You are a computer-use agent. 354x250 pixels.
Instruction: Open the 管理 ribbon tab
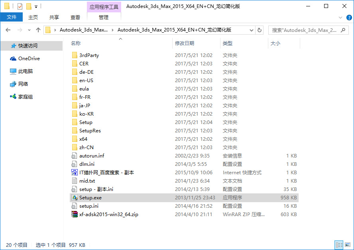point(104,18)
